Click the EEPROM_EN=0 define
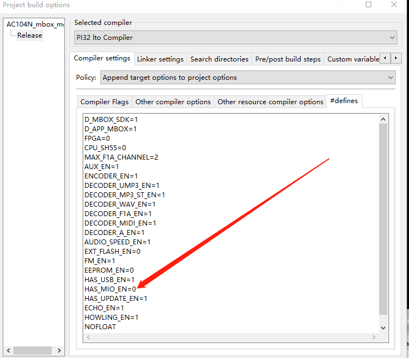Viewport: 409px width, 358px height. pos(109,270)
